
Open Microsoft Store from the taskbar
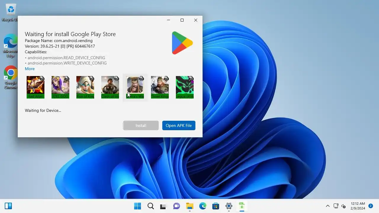click(216, 206)
